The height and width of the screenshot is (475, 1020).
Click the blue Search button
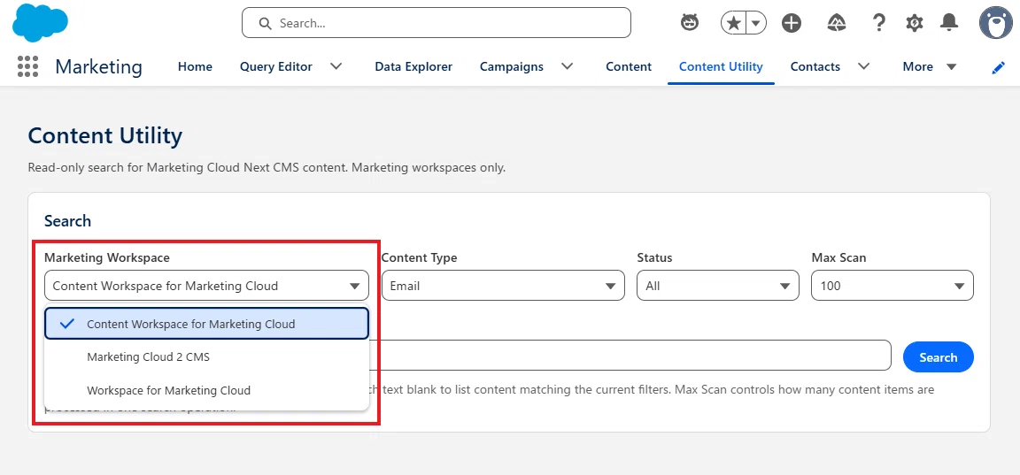(x=938, y=356)
